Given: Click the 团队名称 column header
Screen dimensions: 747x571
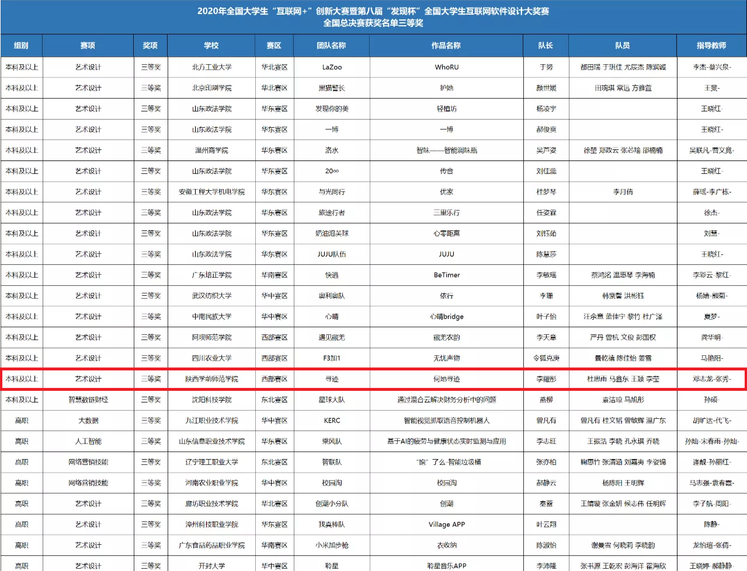Looking at the screenshot, I should pos(331,45).
